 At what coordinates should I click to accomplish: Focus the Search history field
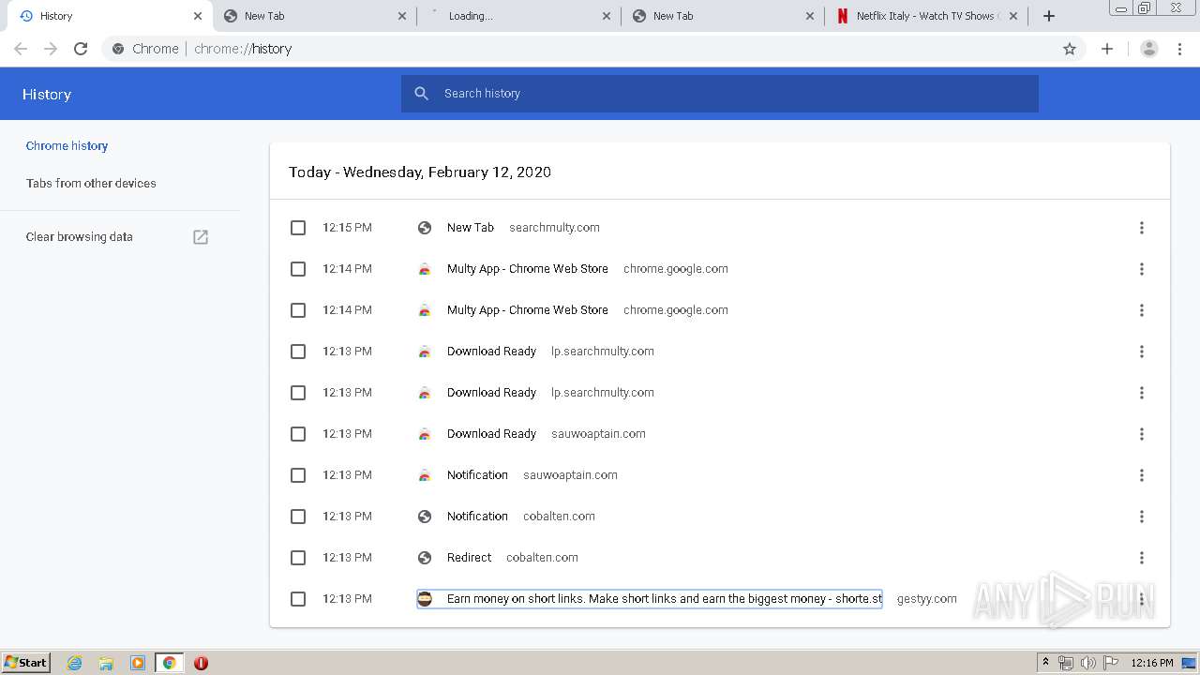pyautogui.click(x=720, y=94)
